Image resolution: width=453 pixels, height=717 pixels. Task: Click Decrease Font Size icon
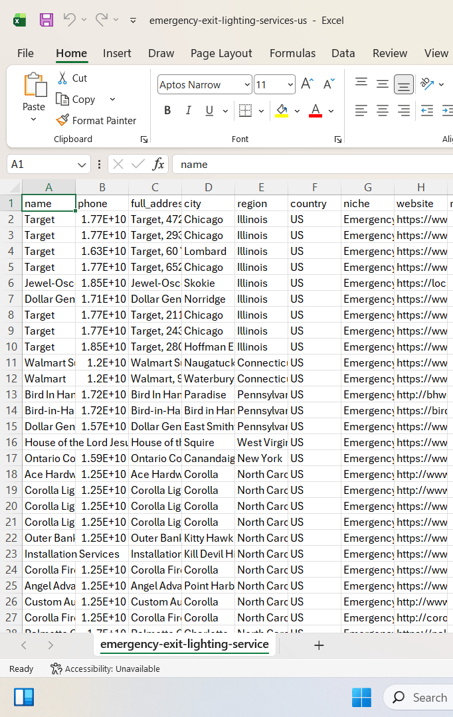329,84
